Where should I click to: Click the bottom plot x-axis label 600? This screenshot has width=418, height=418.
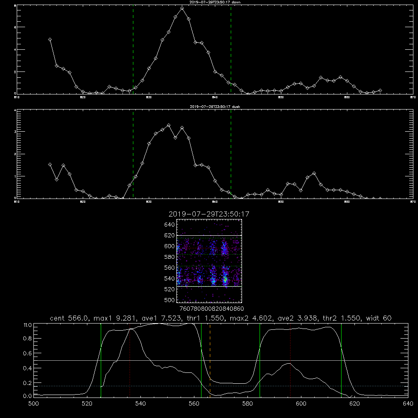(x=301, y=404)
